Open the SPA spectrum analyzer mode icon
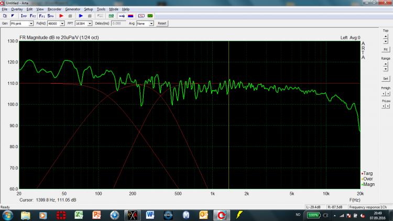Image resolution: width=393 pixels, height=221 pixels. (x=50, y=16)
